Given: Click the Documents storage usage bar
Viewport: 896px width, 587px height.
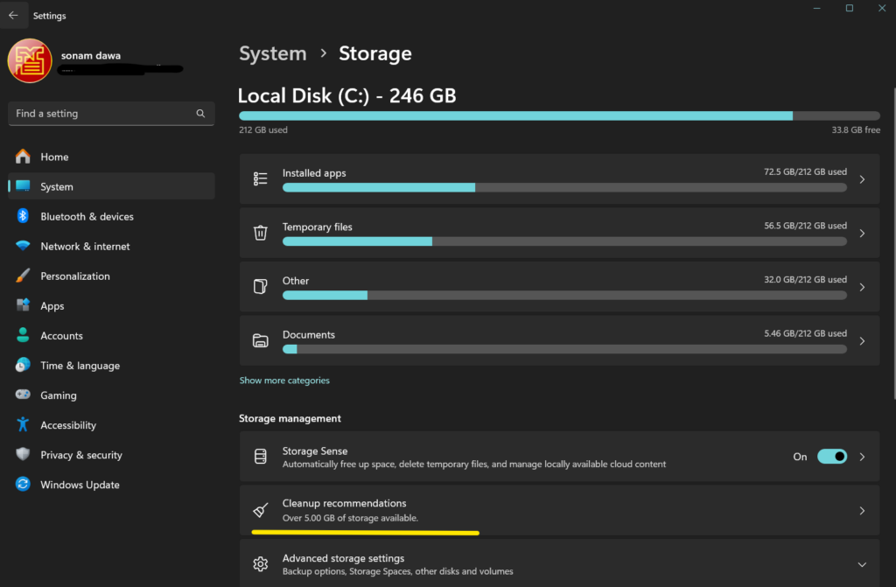Looking at the screenshot, I should 564,349.
